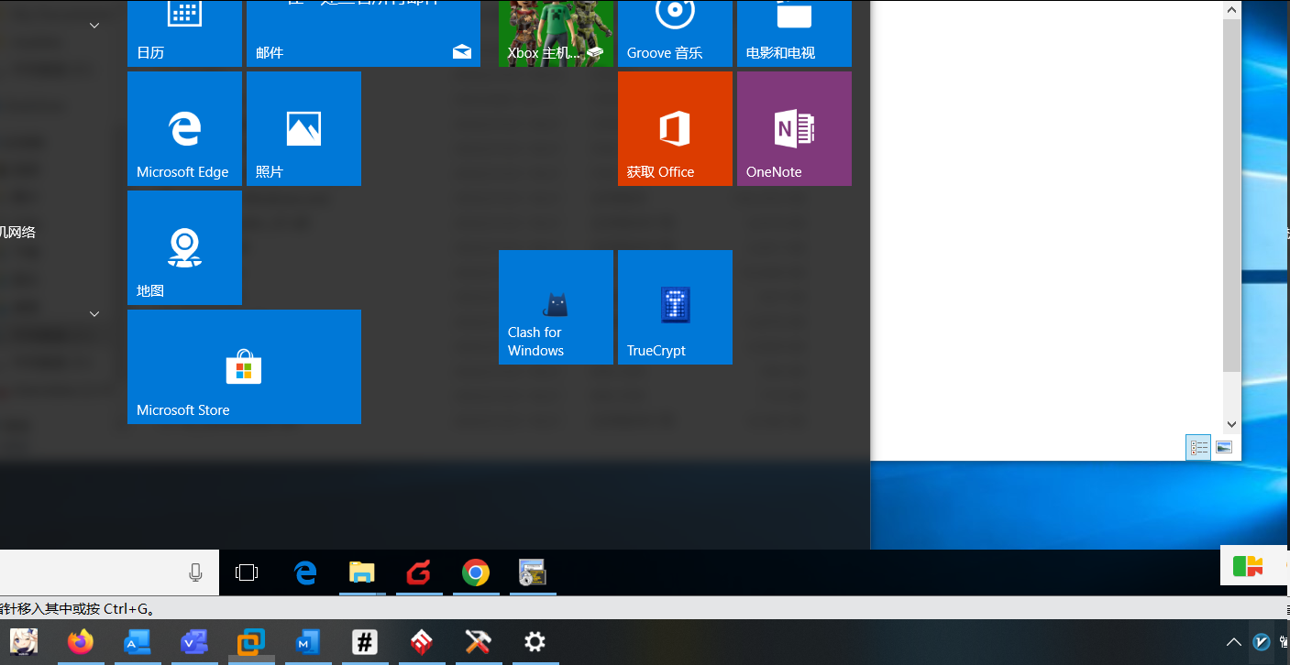Image resolution: width=1290 pixels, height=665 pixels.
Task: Open the 电影和电视 tile
Action: click(x=794, y=33)
